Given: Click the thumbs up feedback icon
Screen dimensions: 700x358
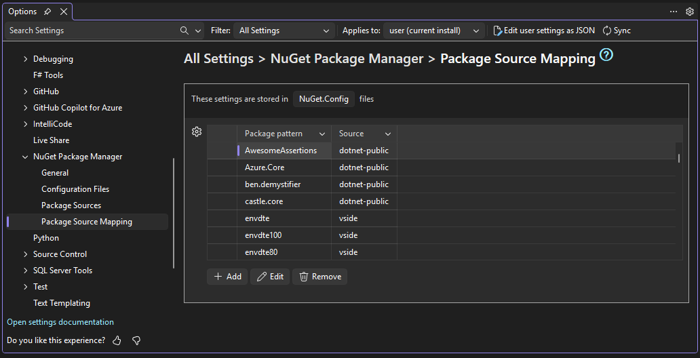Looking at the screenshot, I should (117, 340).
